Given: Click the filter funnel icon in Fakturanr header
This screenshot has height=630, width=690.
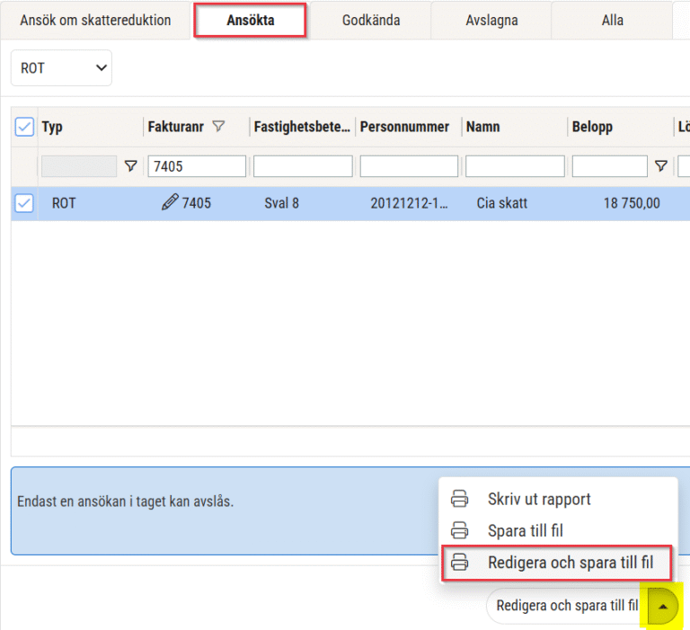Looking at the screenshot, I should [218, 128].
